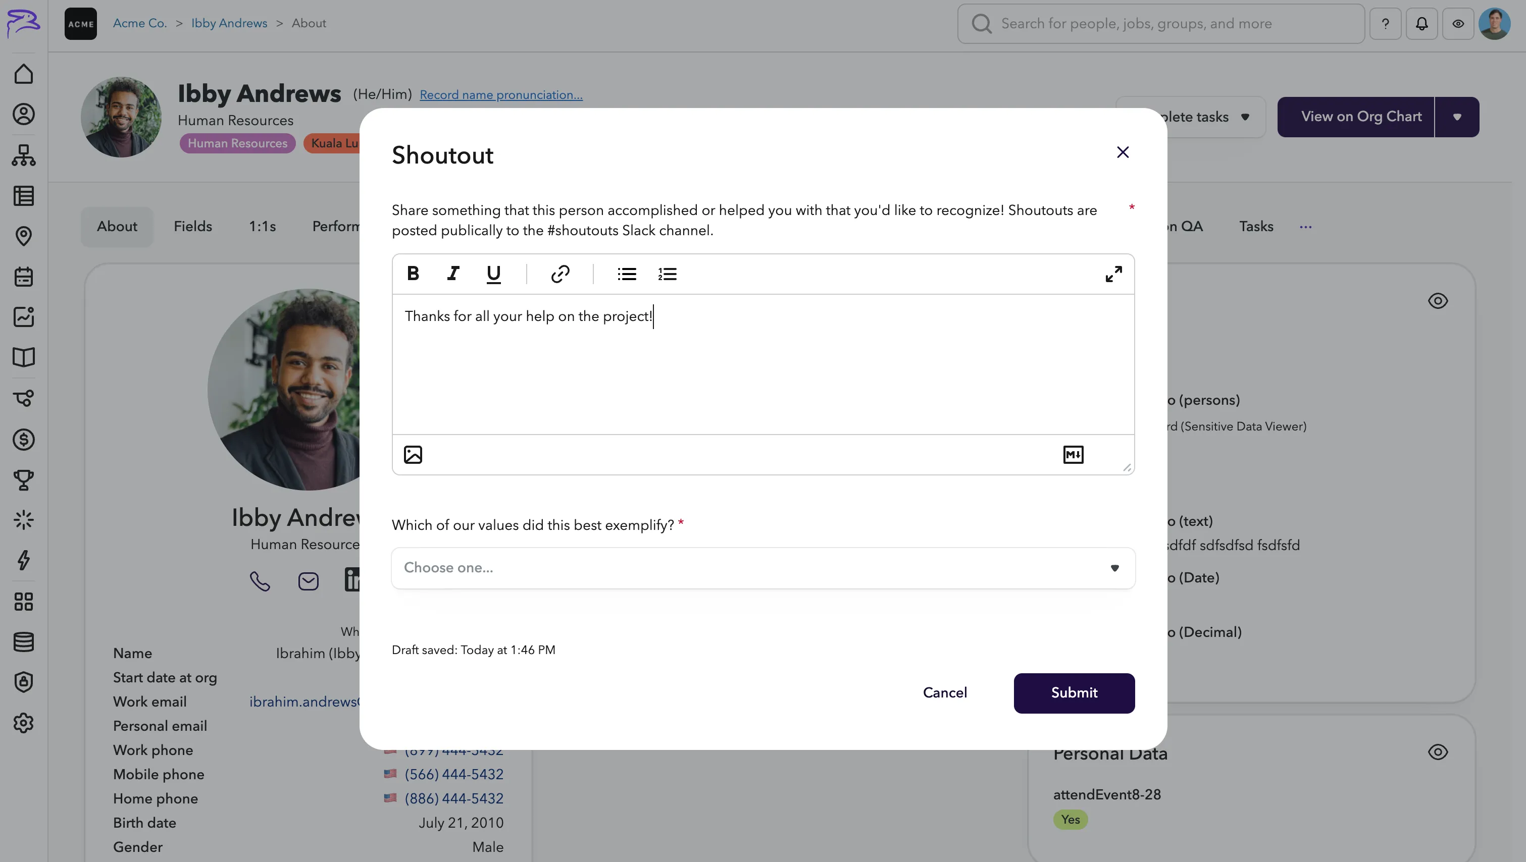Toggle underline formatting in Shoutout editor
The width and height of the screenshot is (1526, 862).
coord(493,274)
